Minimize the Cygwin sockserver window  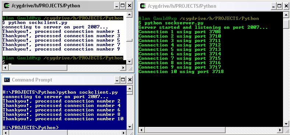273,6
